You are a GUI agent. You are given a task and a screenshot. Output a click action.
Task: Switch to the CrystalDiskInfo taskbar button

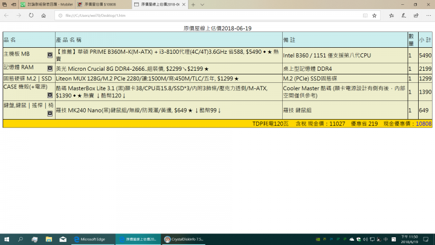point(184,239)
